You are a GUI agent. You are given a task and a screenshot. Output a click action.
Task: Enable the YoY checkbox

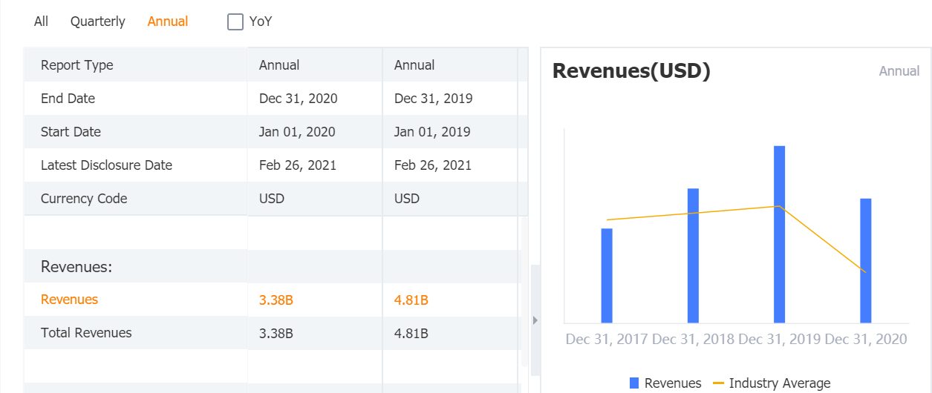tap(235, 22)
